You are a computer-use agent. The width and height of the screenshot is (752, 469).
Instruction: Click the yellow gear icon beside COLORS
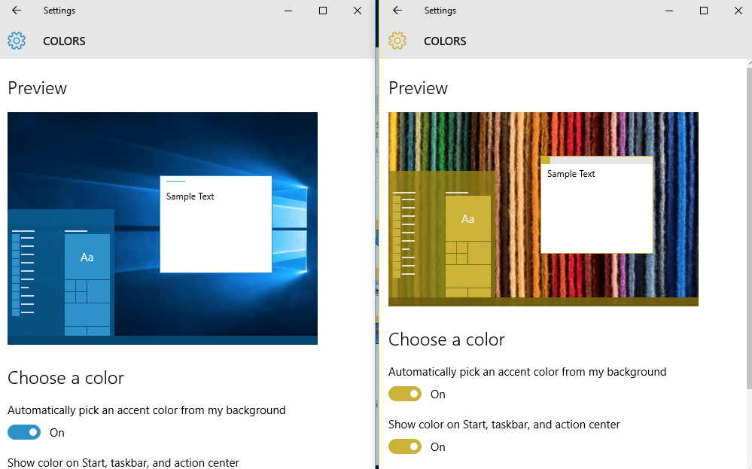click(x=397, y=41)
